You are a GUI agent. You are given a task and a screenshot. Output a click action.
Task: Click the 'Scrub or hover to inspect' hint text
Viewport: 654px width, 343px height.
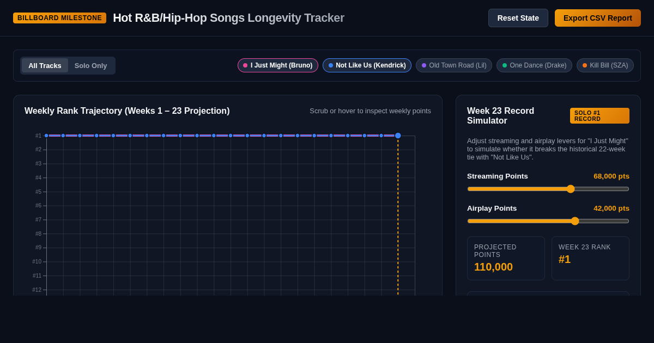tap(371, 111)
